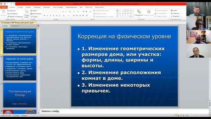Justify the text alignment
Screen dimensions: 211x119
point(83,16)
